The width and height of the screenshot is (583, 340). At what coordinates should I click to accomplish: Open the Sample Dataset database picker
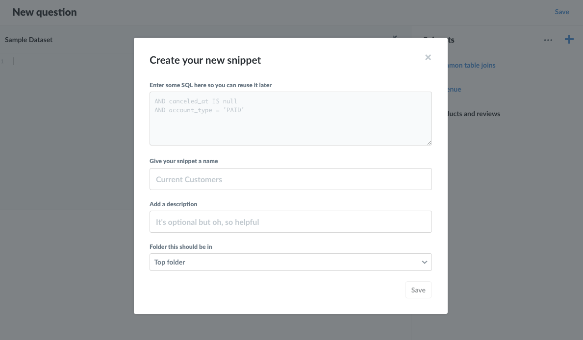pyautogui.click(x=28, y=40)
